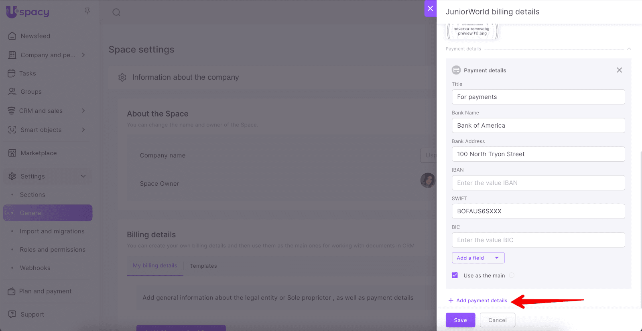Open Newsfeed from the sidebar
The image size is (642, 331).
tap(35, 36)
